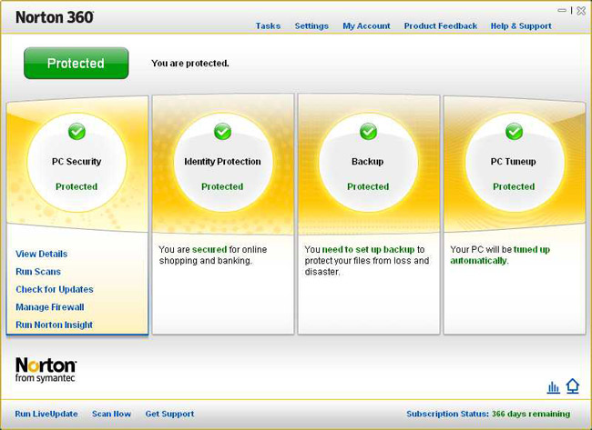This screenshot has height=430, width=592.
Task: Click the Norton from symantec logo
Action: (x=46, y=370)
